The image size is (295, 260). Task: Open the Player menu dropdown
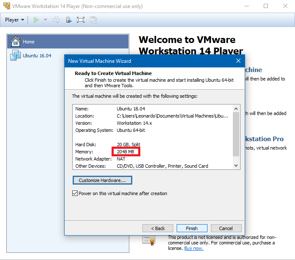pos(14,20)
